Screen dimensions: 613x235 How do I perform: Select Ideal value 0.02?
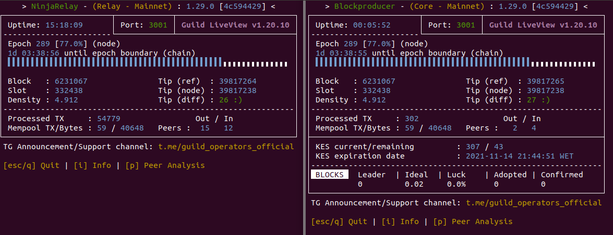(414, 184)
